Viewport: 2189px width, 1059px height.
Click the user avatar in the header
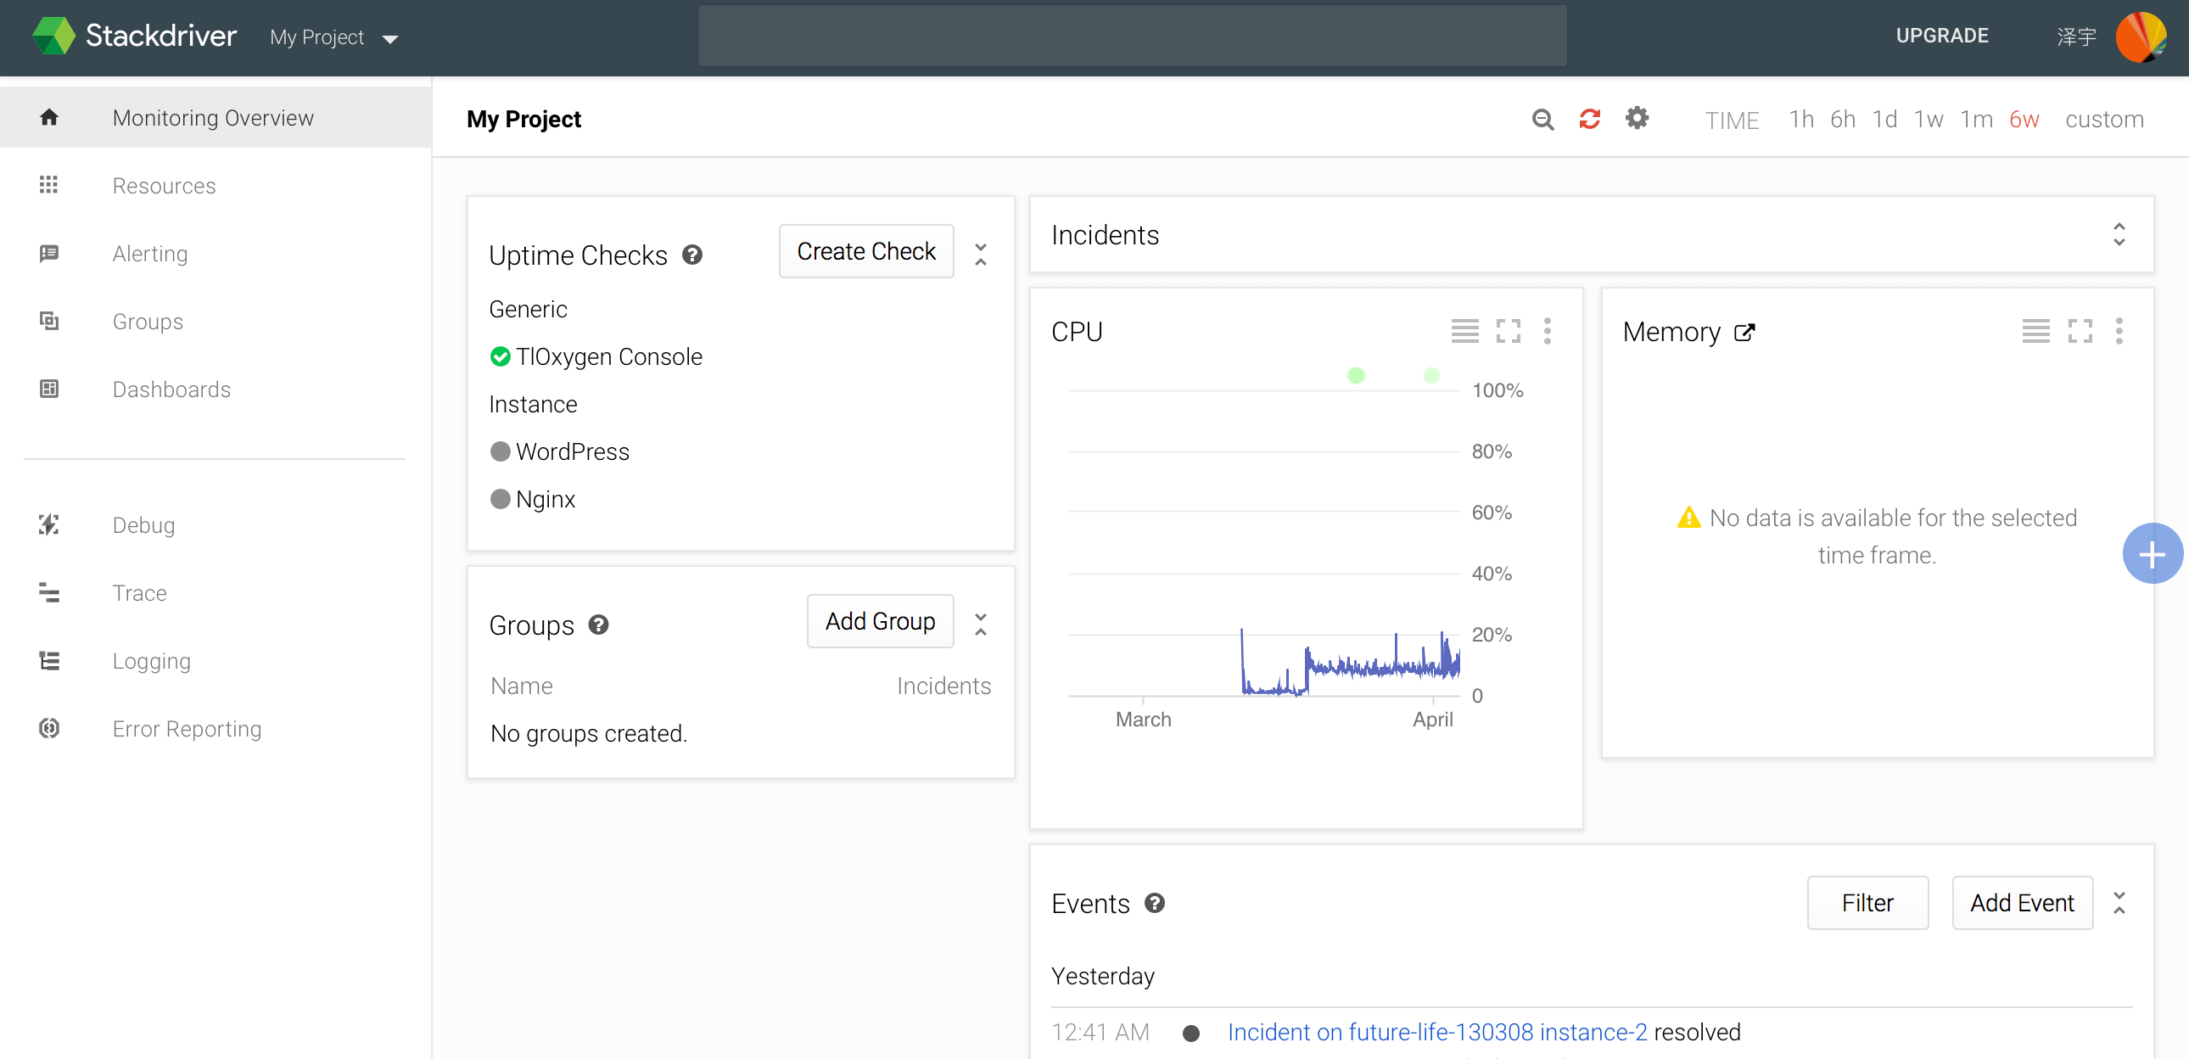tap(2141, 36)
